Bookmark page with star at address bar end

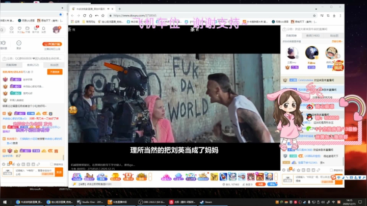tap(314, 15)
